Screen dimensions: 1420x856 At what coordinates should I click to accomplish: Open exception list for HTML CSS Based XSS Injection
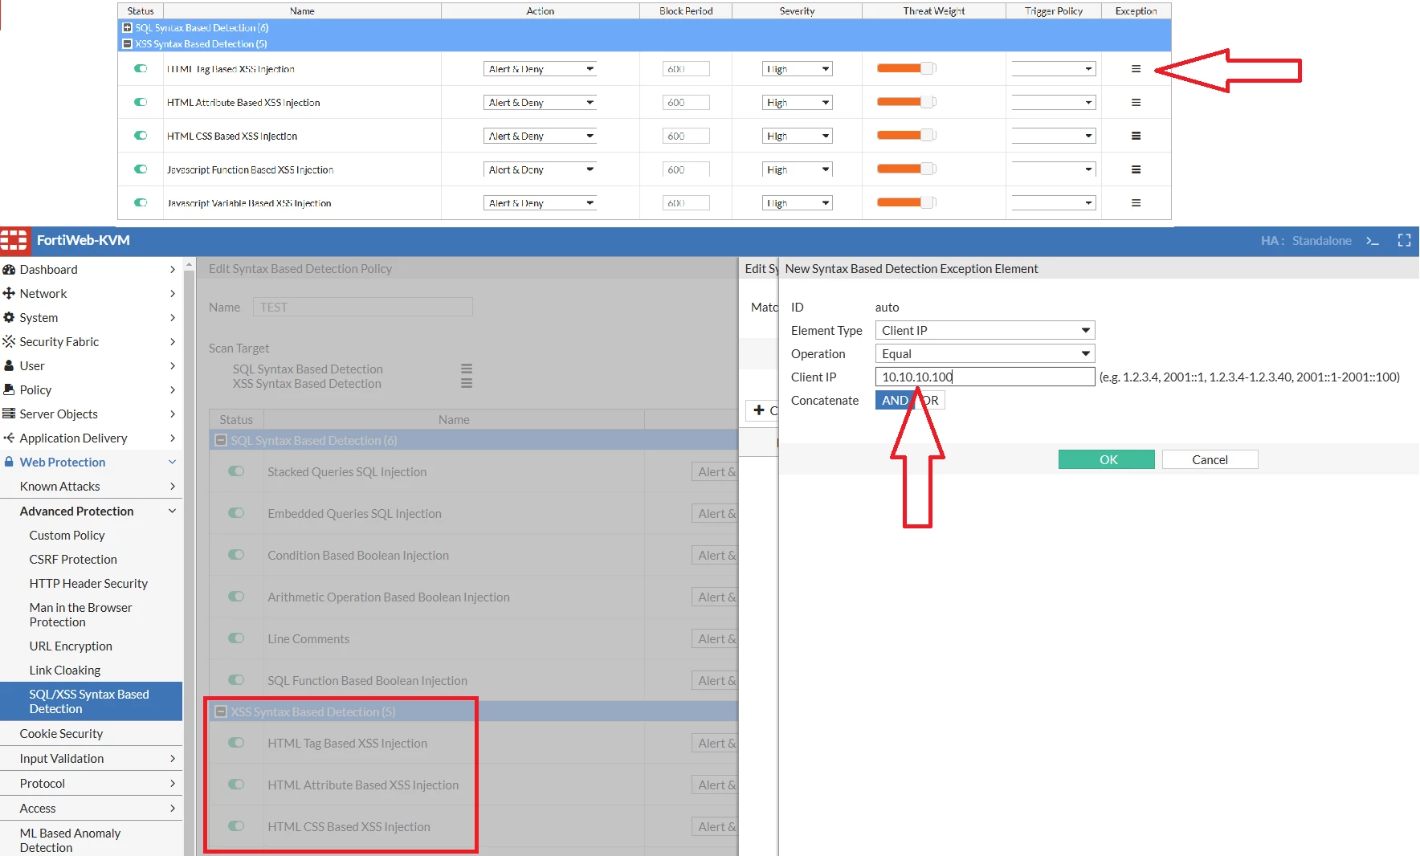pyautogui.click(x=1136, y=137)
